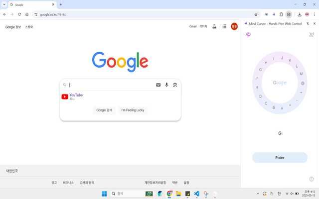
Task: Open the 스토어 link
Action: 29,27
